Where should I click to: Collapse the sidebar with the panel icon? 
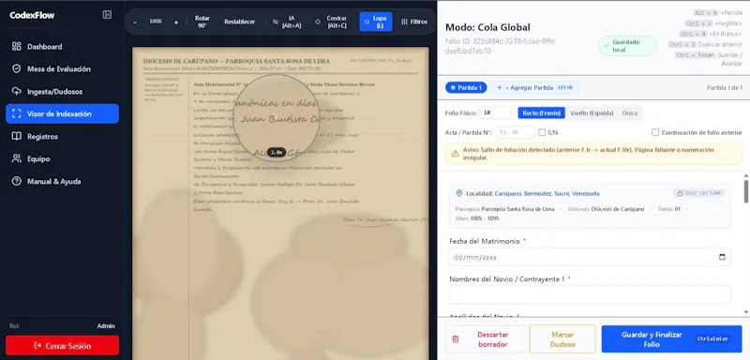[107, 15]
